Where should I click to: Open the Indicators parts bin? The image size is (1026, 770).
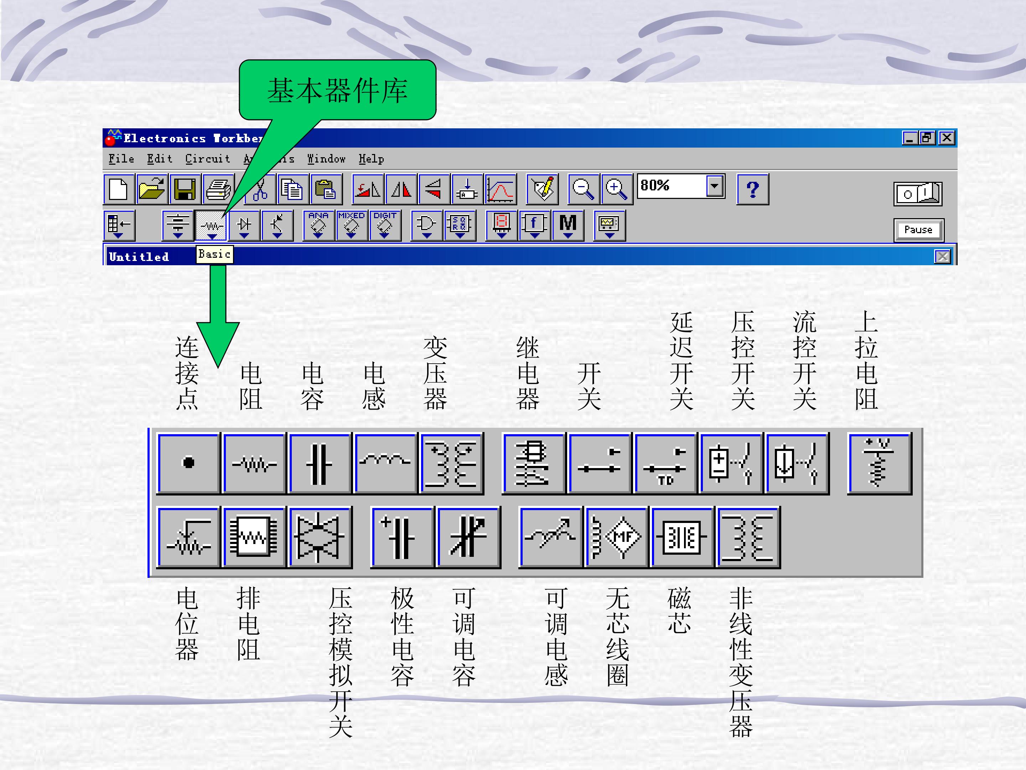click(501, 226)
